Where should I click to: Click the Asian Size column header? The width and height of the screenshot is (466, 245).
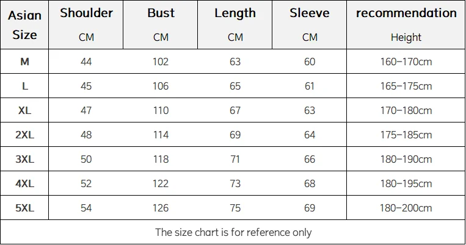(x=24, y=24)
